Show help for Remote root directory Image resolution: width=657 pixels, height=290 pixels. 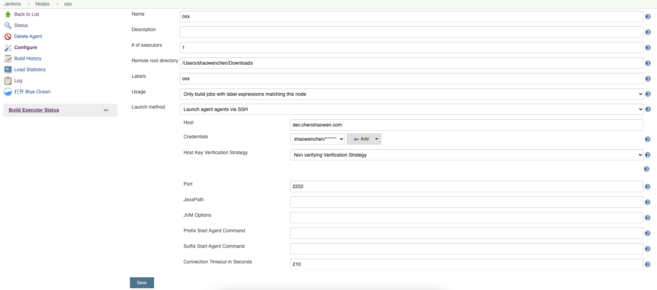648,63
